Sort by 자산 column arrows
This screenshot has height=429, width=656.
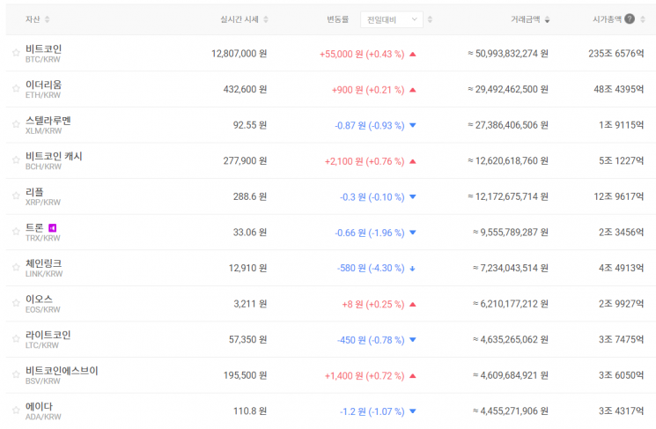coord(48,19)
